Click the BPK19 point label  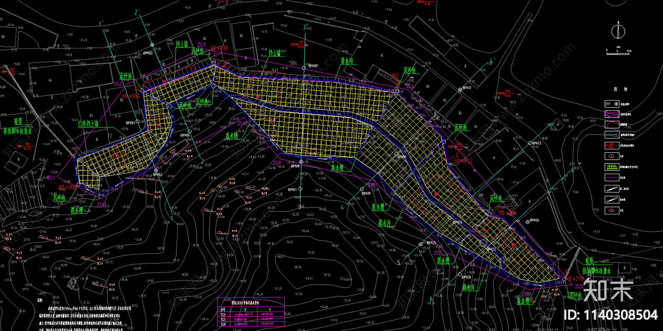(366, 193)
